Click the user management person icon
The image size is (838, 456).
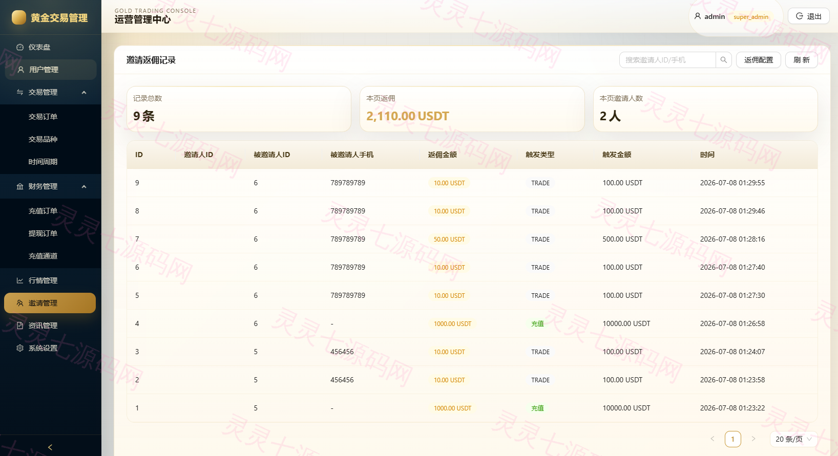tap(21, 70)
